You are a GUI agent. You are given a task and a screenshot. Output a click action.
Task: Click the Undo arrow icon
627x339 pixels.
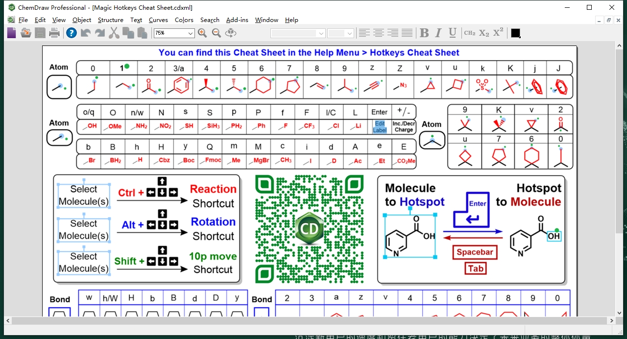click(86, 33)
